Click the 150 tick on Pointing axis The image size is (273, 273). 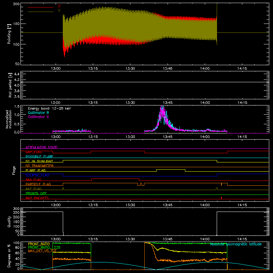tap(16, 24)
